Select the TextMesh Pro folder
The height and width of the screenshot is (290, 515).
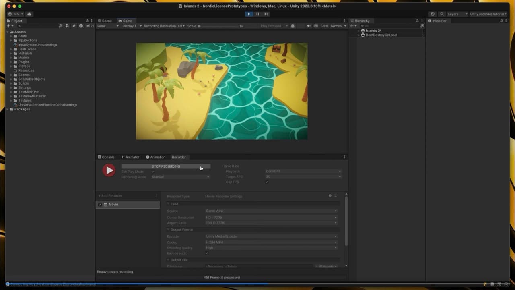coord(29,92)
